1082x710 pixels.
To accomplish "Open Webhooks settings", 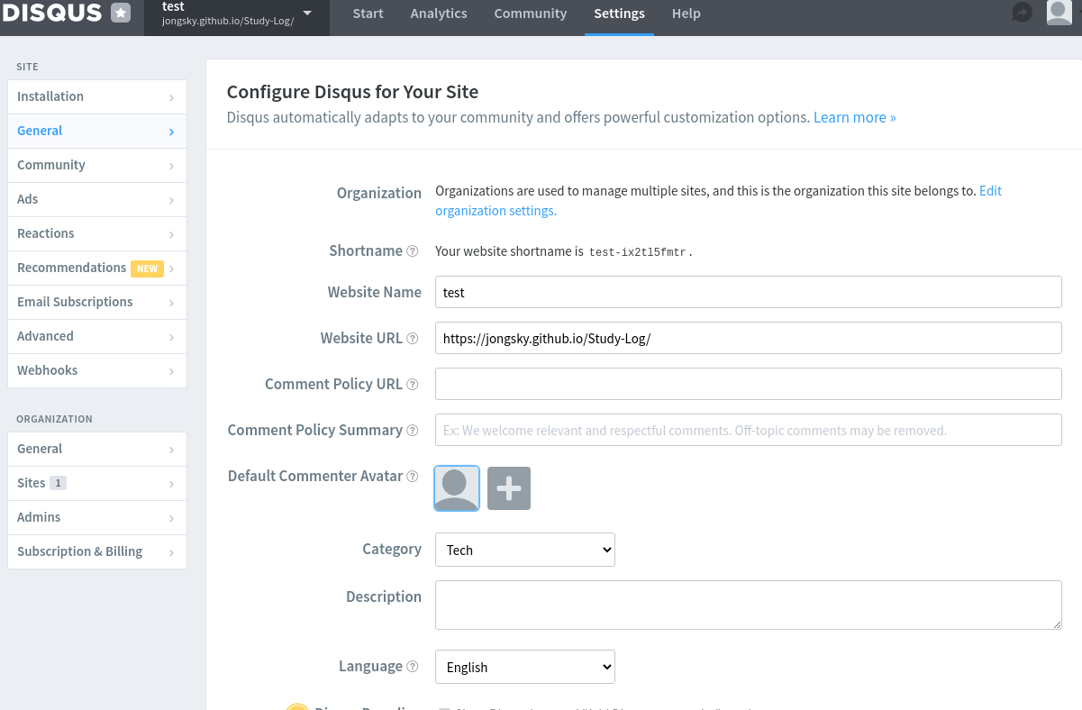I will tap(97, 370).
